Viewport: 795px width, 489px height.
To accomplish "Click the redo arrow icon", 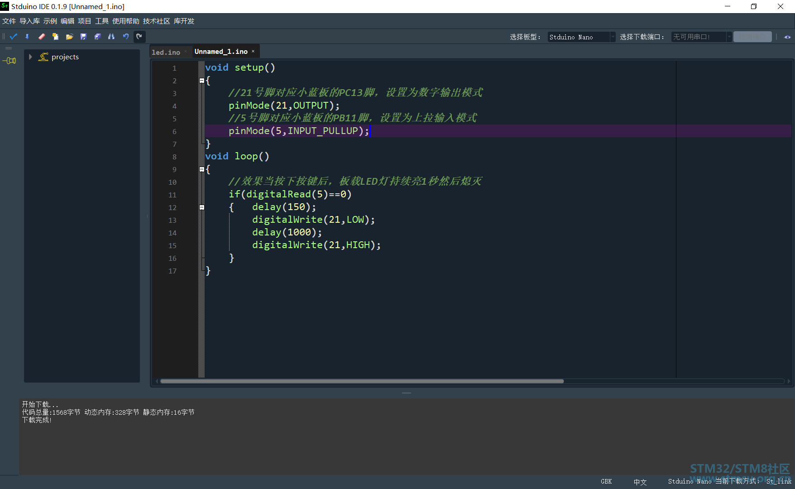I will pyautogui.click(x=139, y=37).
